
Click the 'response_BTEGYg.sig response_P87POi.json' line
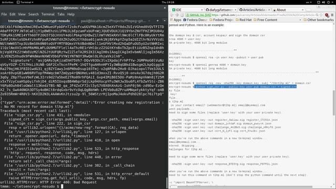click(224, 164)
